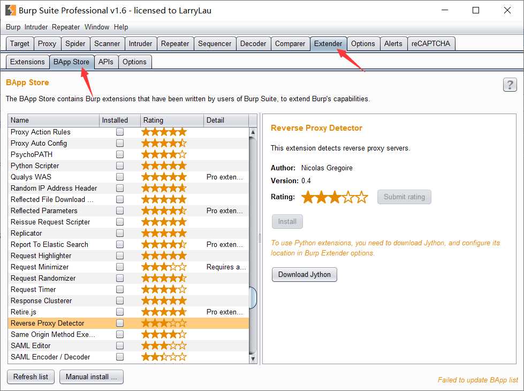Sort list by the Rating column header

click(x=172, y=120)
